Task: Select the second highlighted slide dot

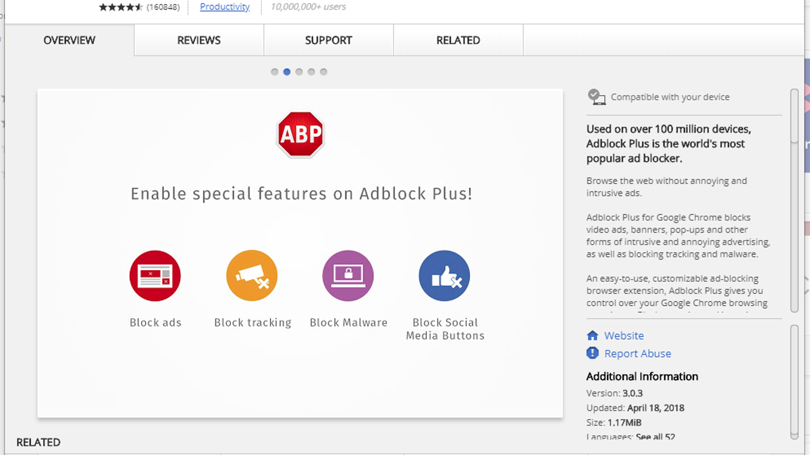Action: tap(287, 72)
